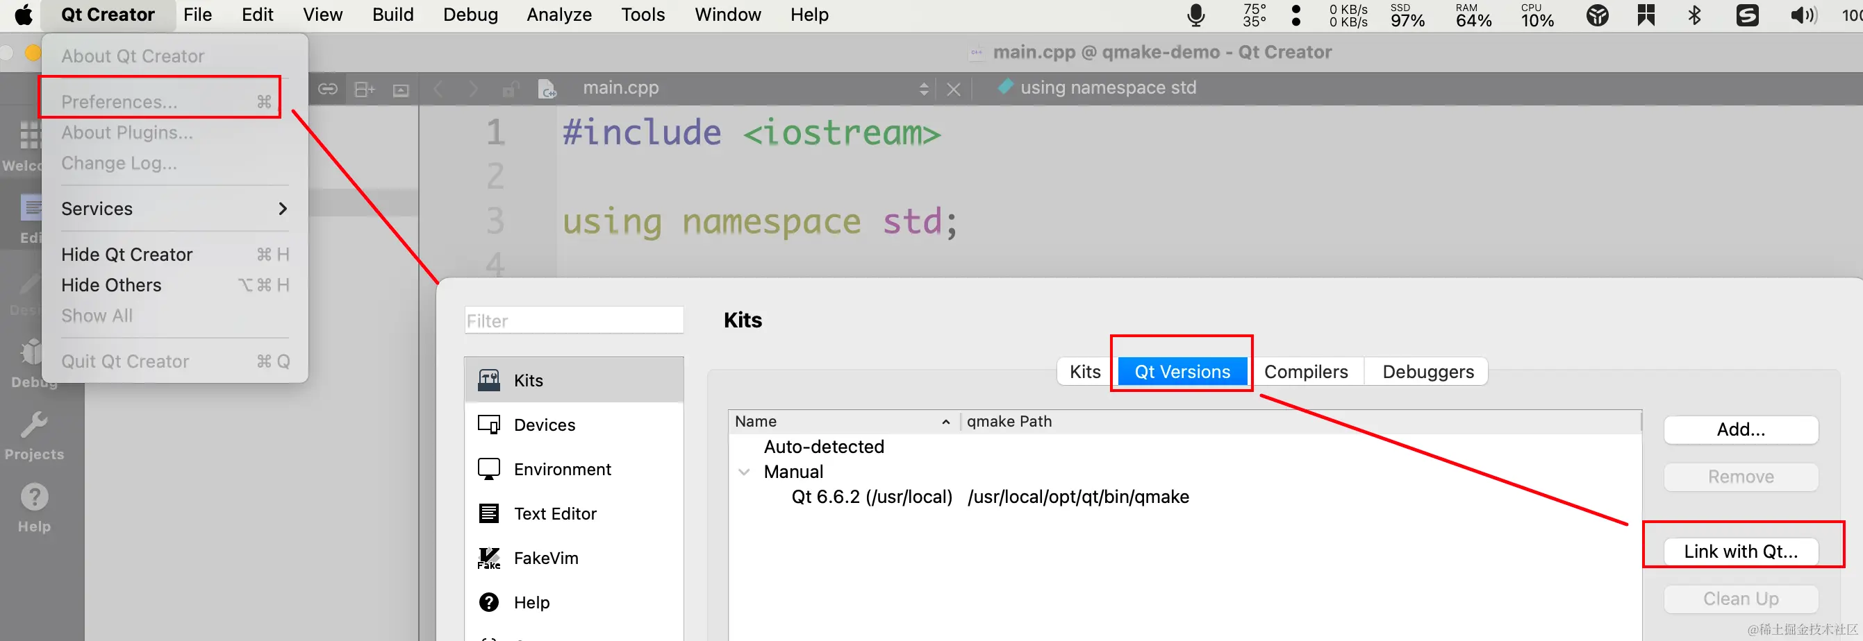The image size is (1863, 641).
Task: Collapse the Manual group in Qt versions
Action: coord(743,472)
